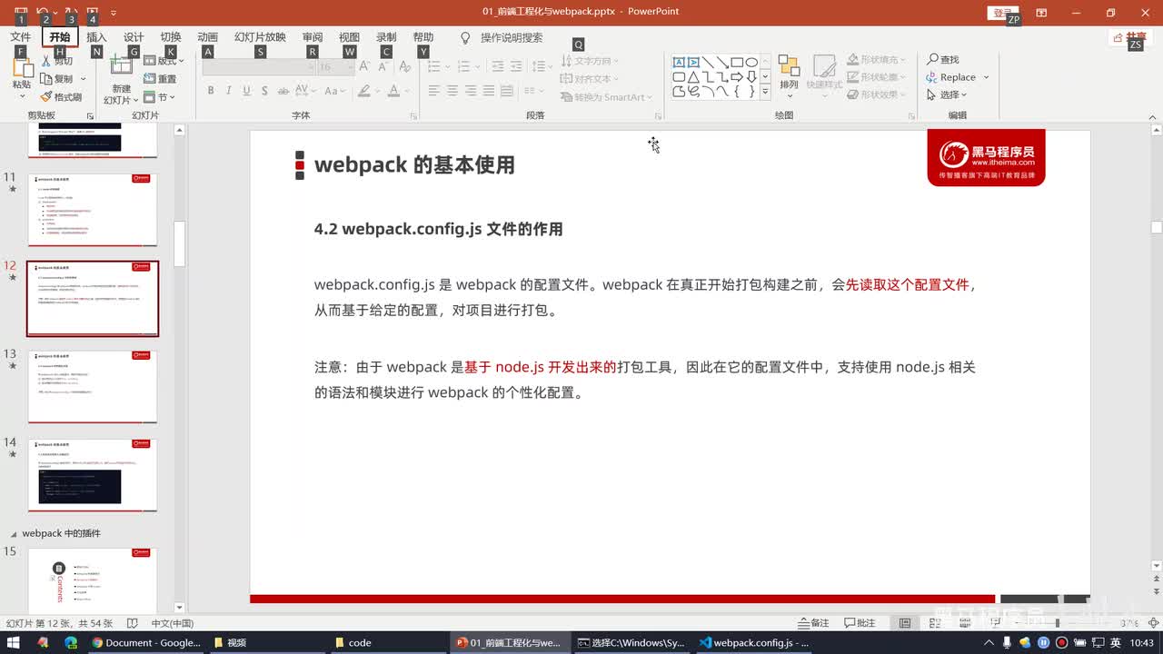Toggle Italic formatting

(x=228, y=91)
